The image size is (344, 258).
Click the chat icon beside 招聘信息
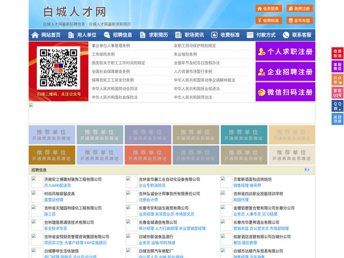[107, 35]
